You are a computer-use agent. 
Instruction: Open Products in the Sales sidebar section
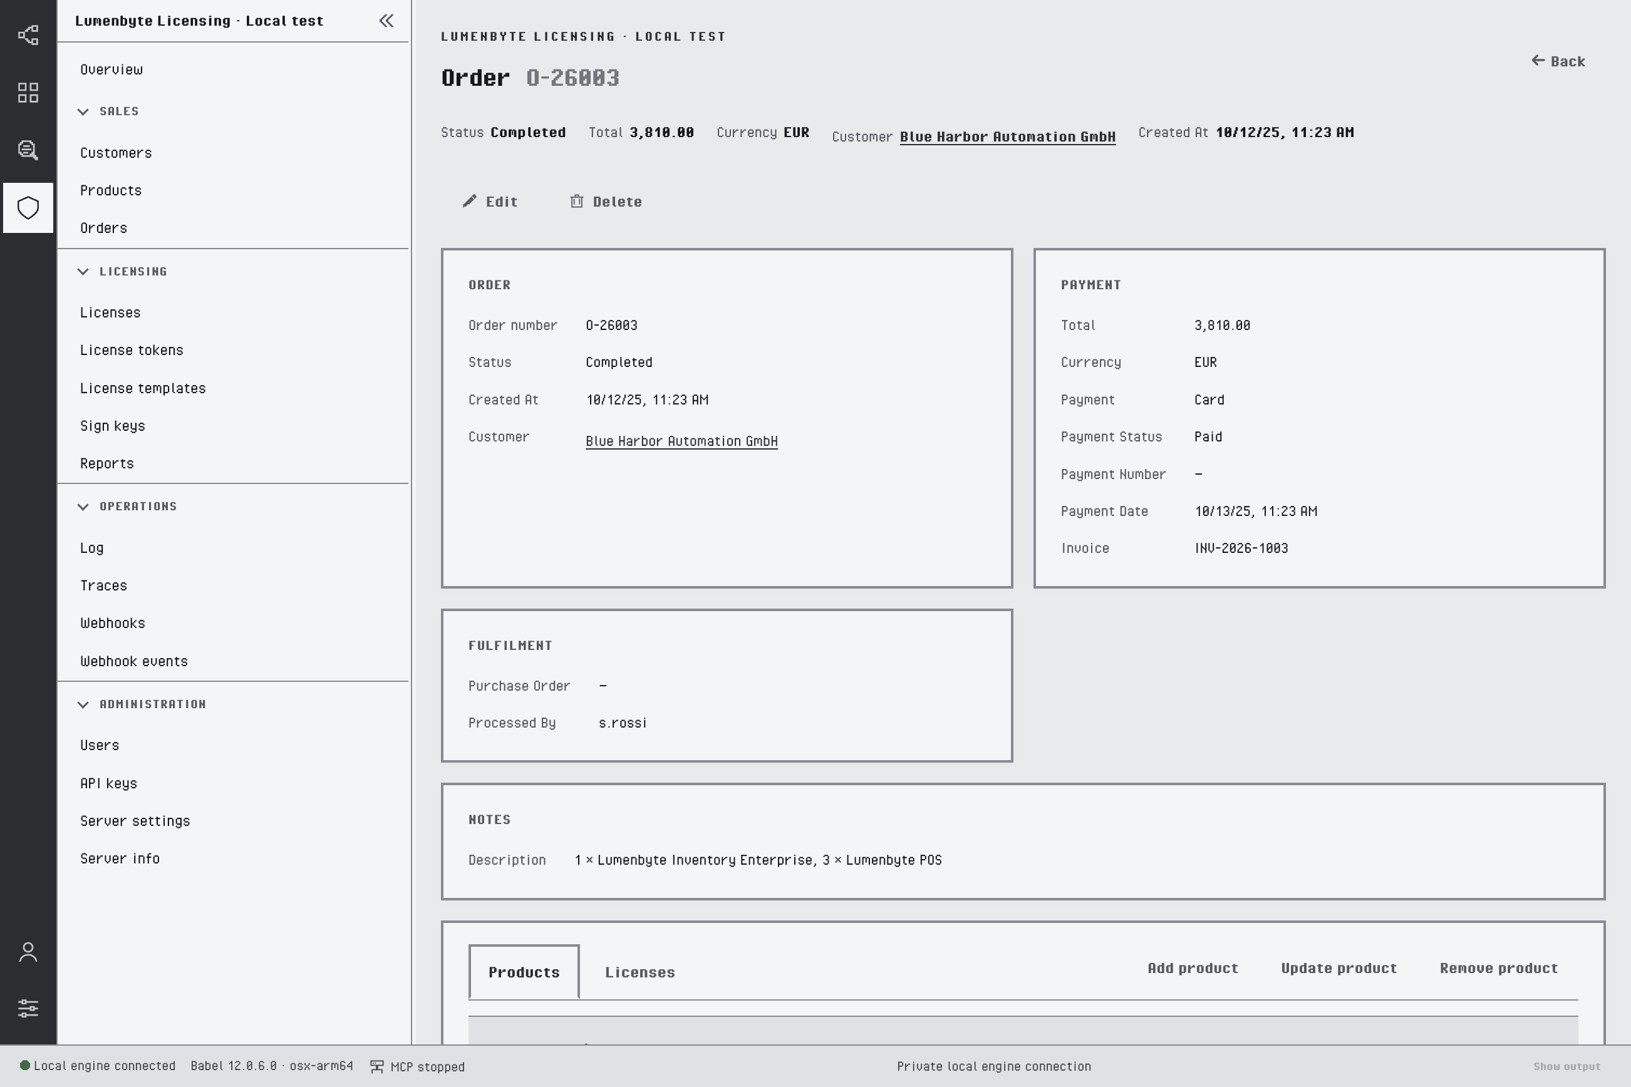(111, 190)
